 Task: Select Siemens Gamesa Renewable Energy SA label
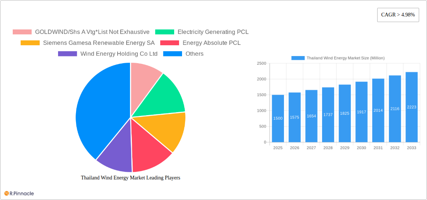tap(99, 43)
